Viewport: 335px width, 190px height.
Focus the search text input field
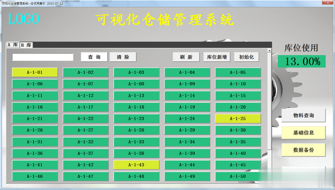43,57
